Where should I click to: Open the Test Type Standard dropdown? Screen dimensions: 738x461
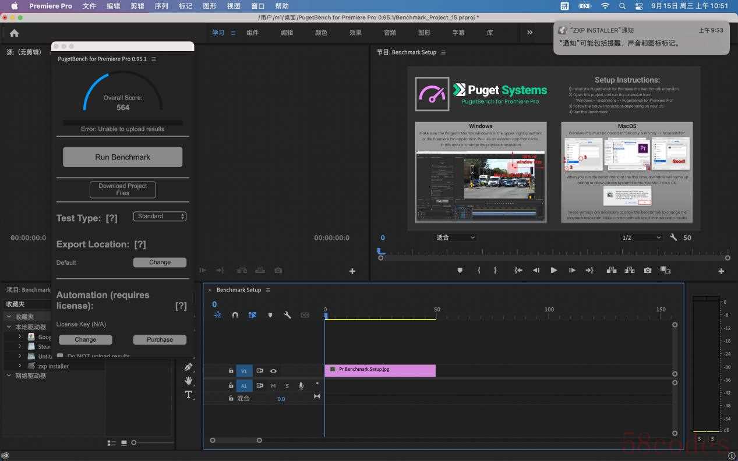point(160,217)
